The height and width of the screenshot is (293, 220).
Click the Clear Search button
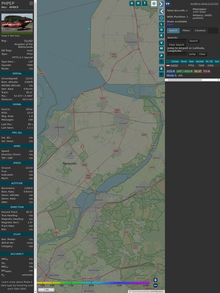pyautogui.click(x=177, y=45)
